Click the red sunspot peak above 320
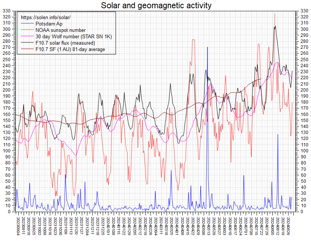This screenshot has width=311, height=241. tap(275, 14)
